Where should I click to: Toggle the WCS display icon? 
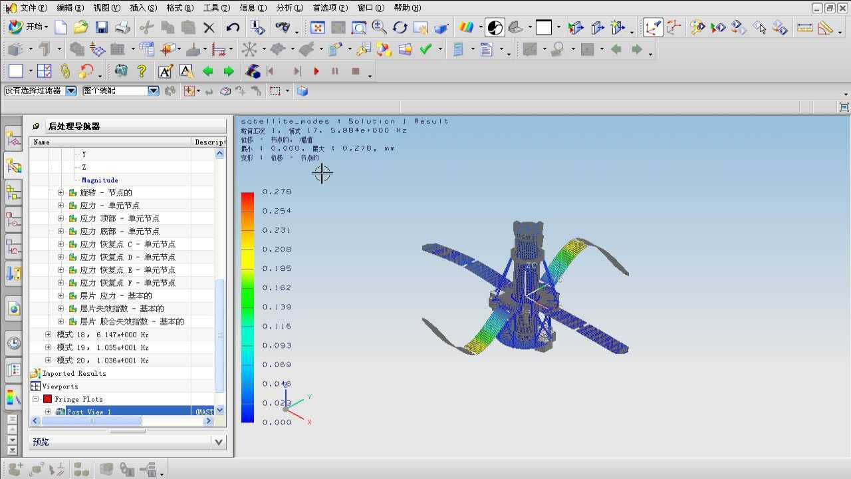[x=652, y=28]
